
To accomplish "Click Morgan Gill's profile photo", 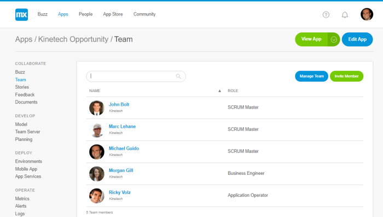I will click(x=96, y=174).
